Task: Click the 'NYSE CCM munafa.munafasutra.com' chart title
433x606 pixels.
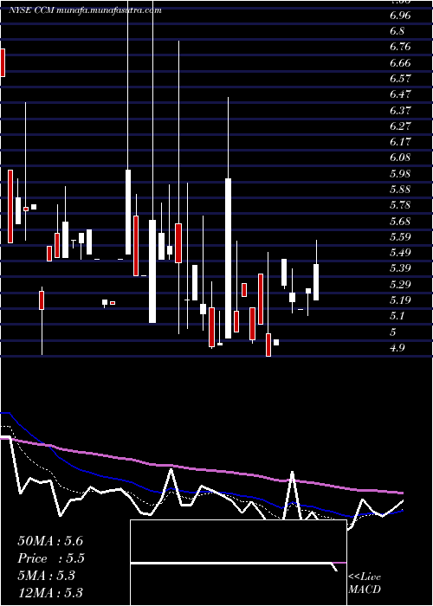Action: [85, 10]
